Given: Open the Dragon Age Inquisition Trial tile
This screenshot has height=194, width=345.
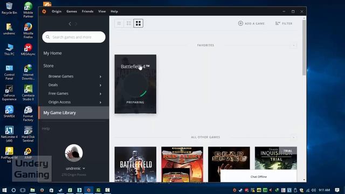Looking at the screenshot, I should [x=275, y=158].
